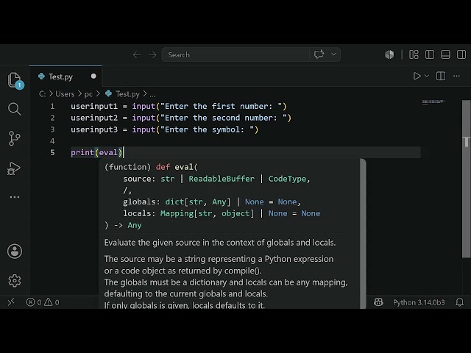The width and height of the screenshot is (471, 353).
Task: Open the breadcrumb ellipsis symbol list
Action: point(152,95)
